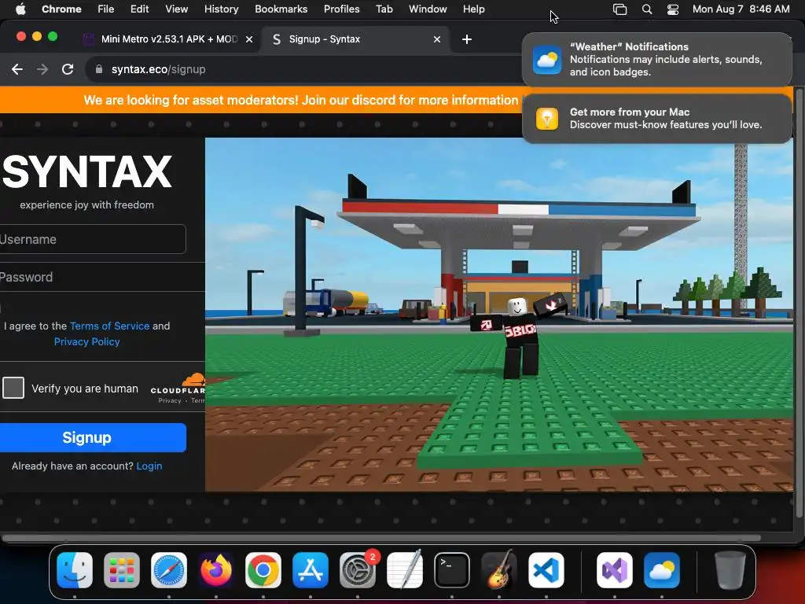Open Finder from the dock
The width and height of the screenshot is (805, 604).
[x=75, y=570]
